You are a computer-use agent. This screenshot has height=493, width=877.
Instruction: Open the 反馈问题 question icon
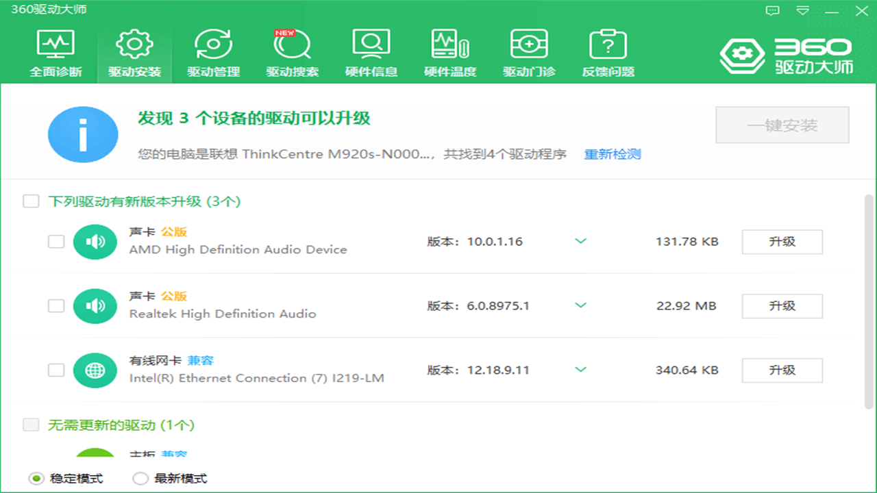coord(608,45)
